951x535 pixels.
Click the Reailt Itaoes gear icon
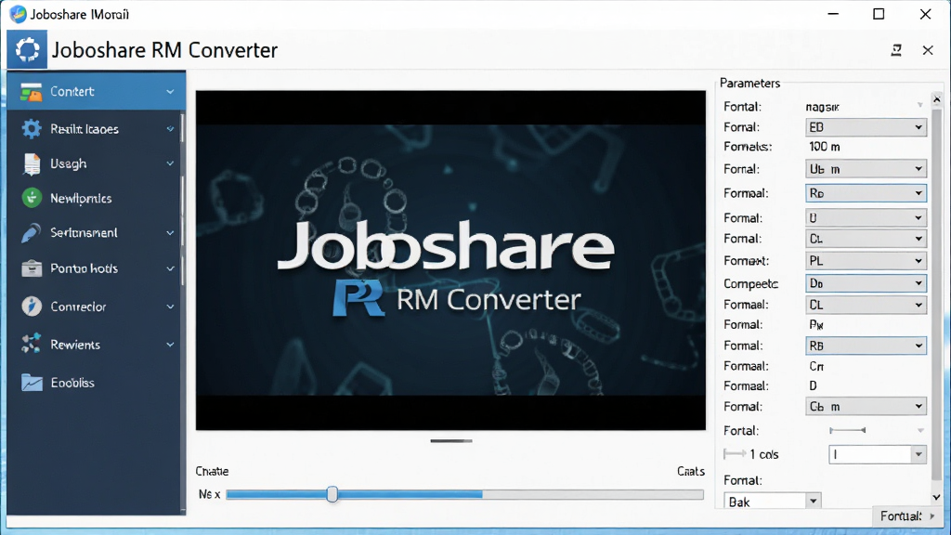[32, 128]
